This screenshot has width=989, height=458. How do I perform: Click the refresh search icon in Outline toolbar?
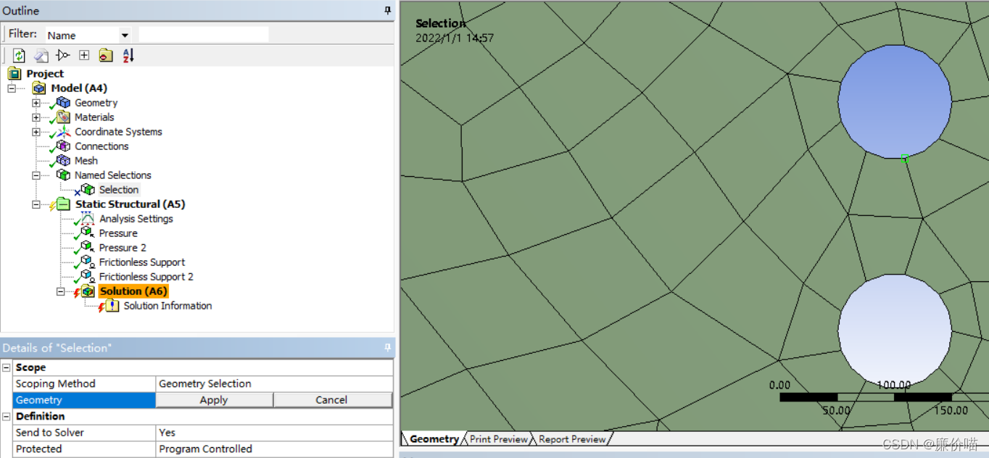(19, 55)
